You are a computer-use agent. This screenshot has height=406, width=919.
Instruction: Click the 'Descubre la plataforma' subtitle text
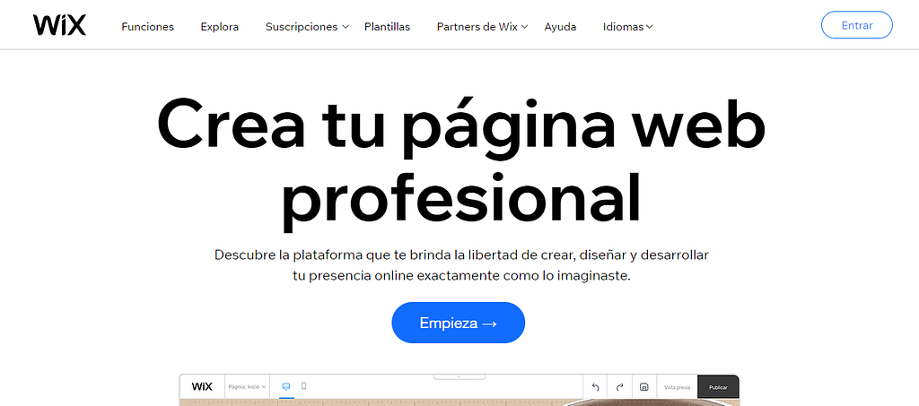(x=462, y=265)
